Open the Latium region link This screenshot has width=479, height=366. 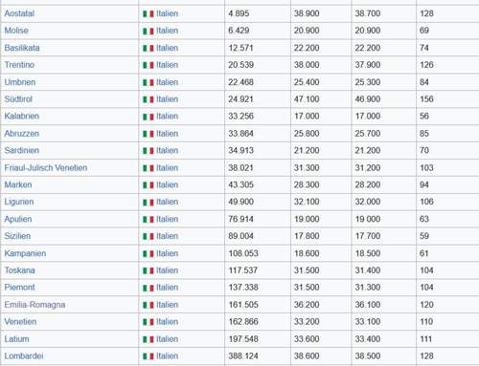[16, 339]
